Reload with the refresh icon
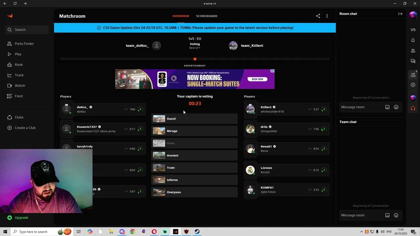The height and width of the screenshot is (236, 420). click(15, 4)
